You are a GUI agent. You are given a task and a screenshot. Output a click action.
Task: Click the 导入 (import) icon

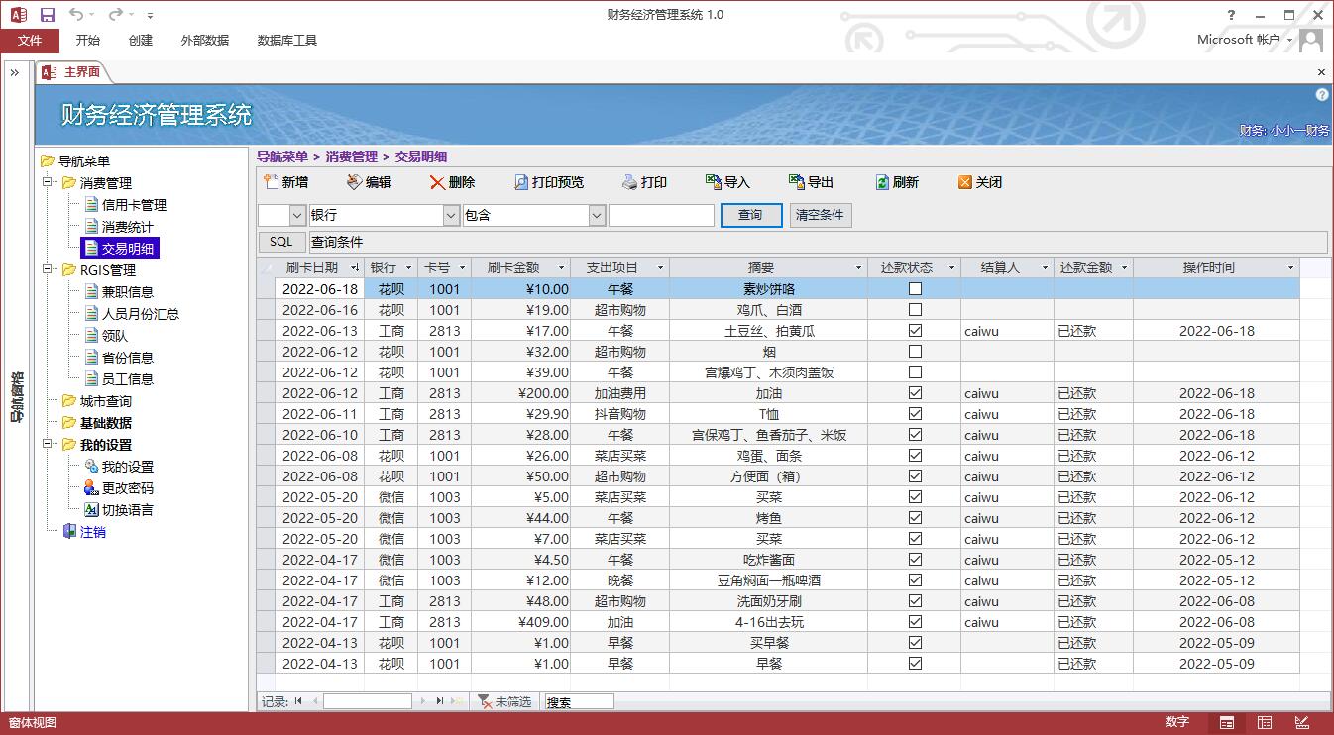coord(713,182)
